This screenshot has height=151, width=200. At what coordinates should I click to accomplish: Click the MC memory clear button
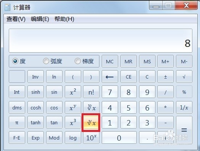110,61
